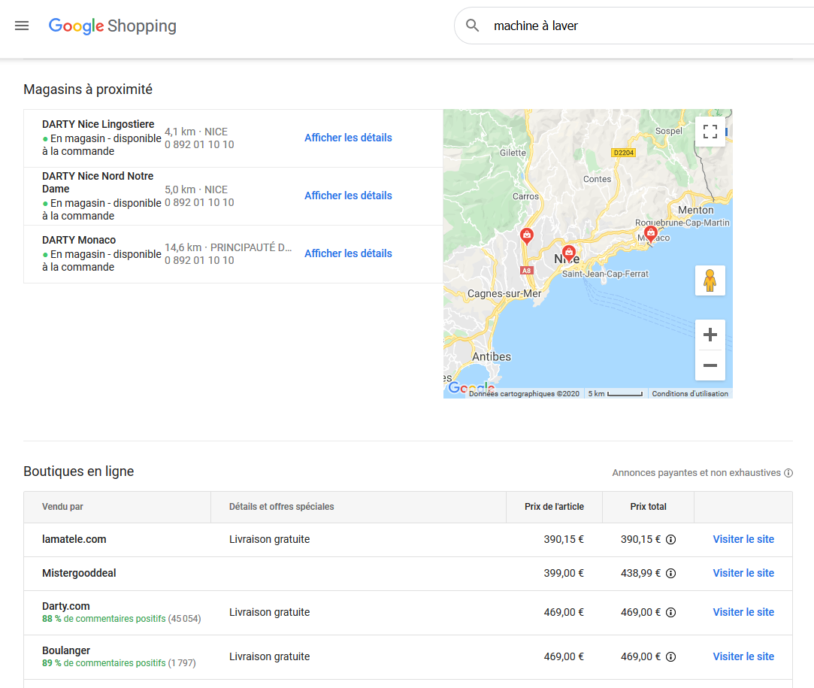The height and width of the screenshot is (688, 814).
Task: Click the Google Shopping logo
Action: [112, 26]
